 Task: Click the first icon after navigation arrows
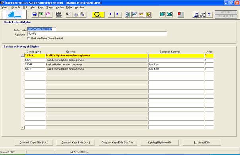(x=128, y=14)
